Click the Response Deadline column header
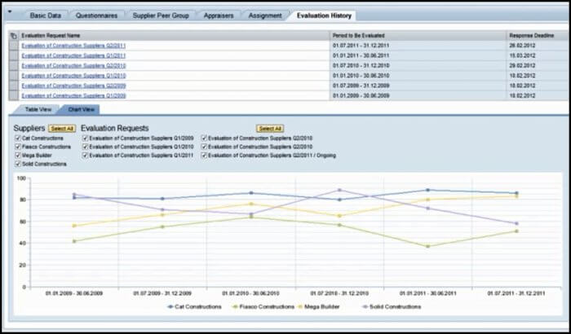Viewport: 571px width, 334px height. [x=538, y=36]
